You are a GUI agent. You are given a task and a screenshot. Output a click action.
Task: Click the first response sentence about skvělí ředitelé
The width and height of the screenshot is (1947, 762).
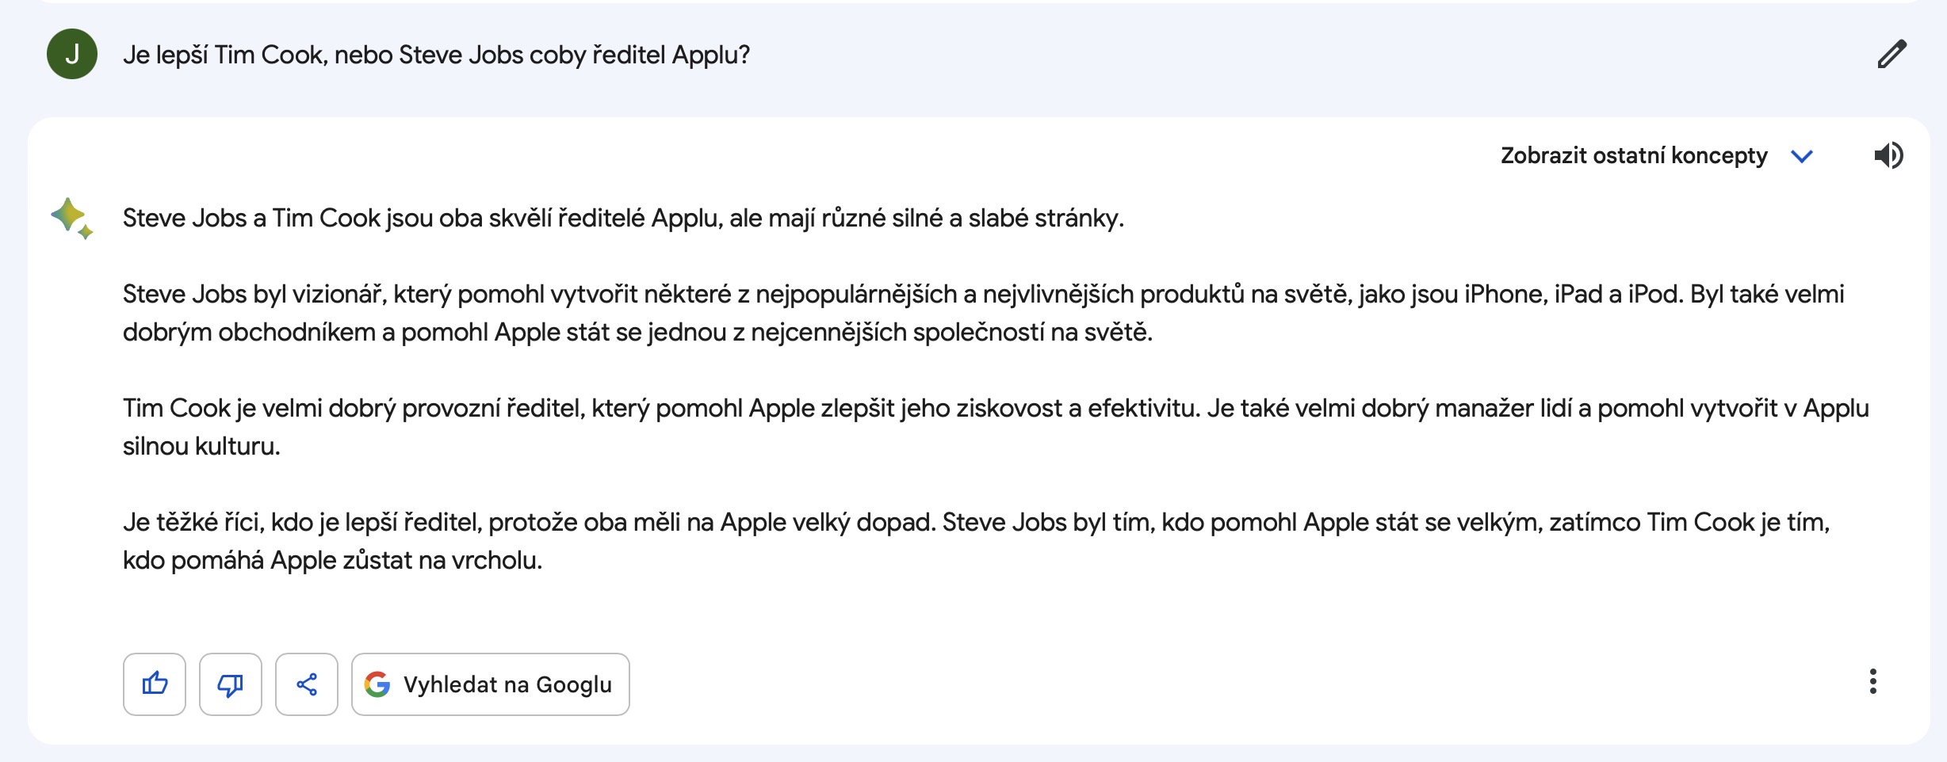click(623, 218)
